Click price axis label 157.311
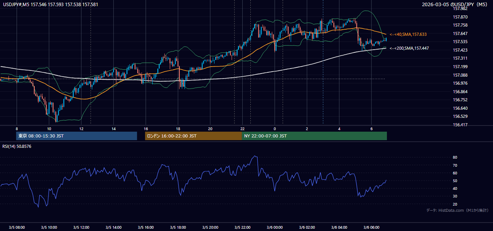493x231 pixels. [x=460, y=58]
